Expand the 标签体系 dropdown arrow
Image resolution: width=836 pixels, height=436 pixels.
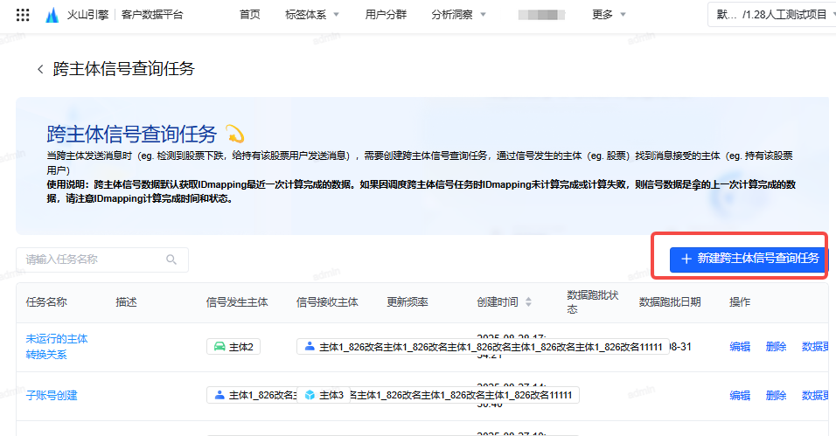point(337,15)
